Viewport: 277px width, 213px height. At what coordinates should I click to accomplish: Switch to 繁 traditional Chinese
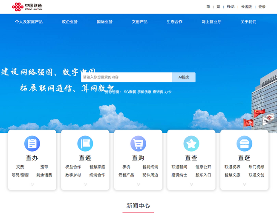pos(219,7)
